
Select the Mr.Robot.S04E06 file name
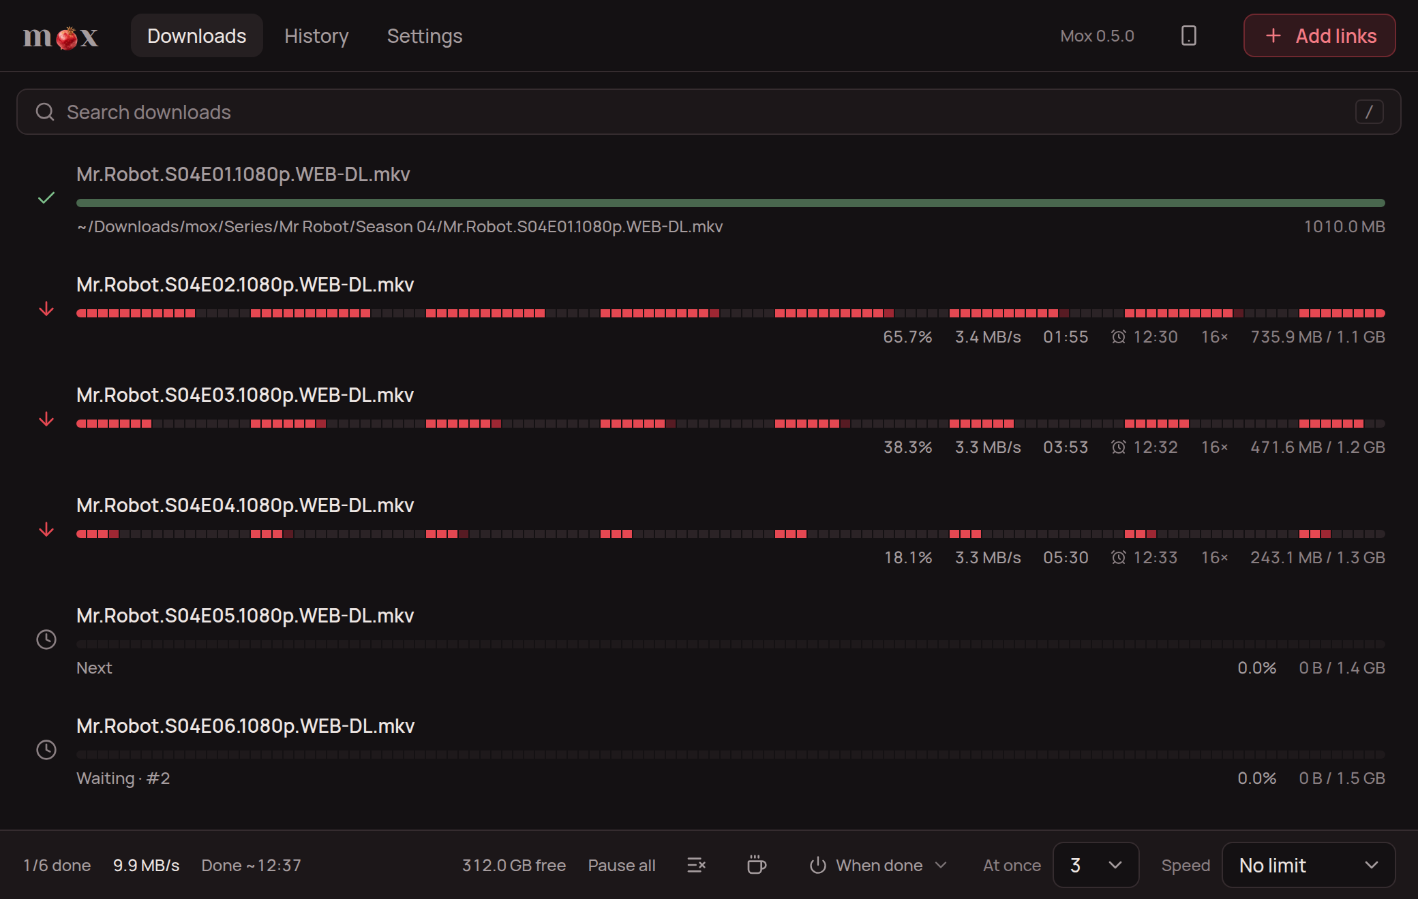pyautogui.click(x=245, y=726)
